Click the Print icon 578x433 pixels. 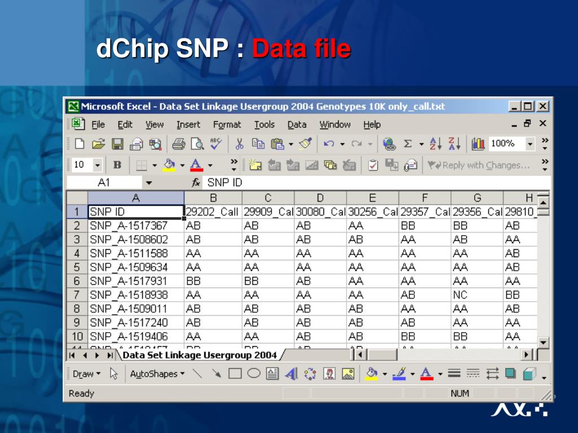pos(178,144)
